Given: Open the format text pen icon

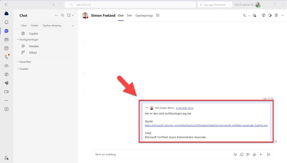Looking at the screenshot, I should (x=235, y=155).
